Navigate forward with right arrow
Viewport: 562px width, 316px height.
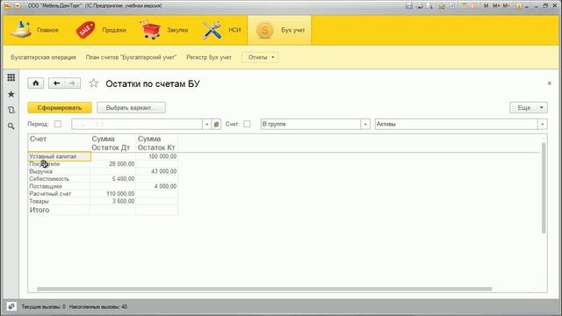72,83
